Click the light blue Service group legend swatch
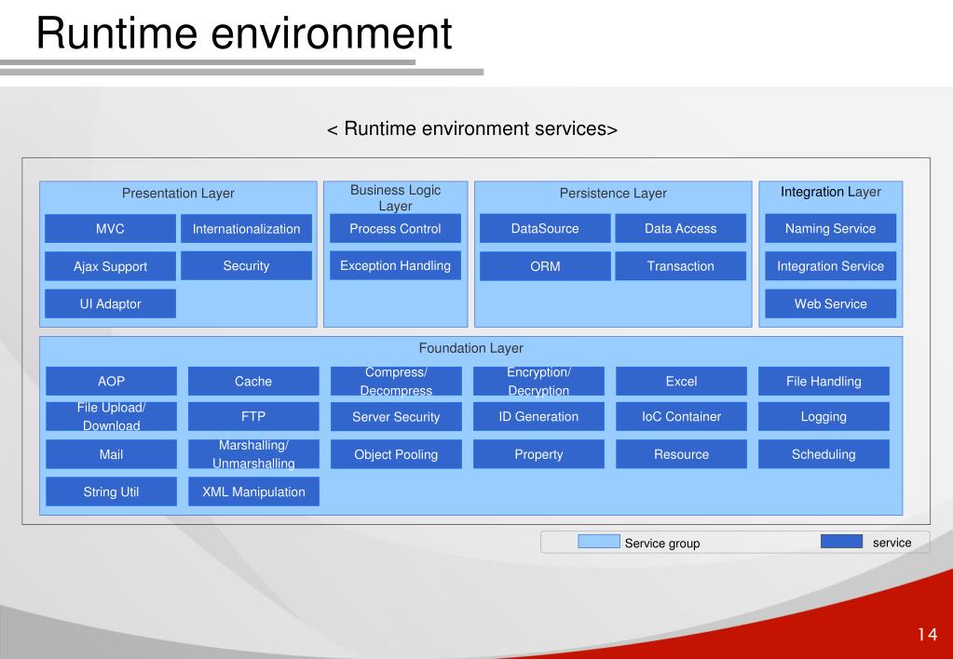 coord(599,541)
